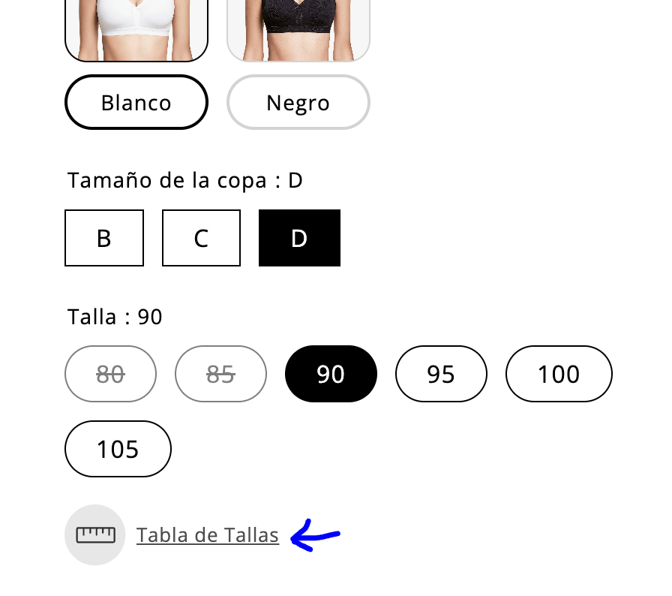Choose band size 105
Screen dimensions: 672x596
[x=118, y=449]
